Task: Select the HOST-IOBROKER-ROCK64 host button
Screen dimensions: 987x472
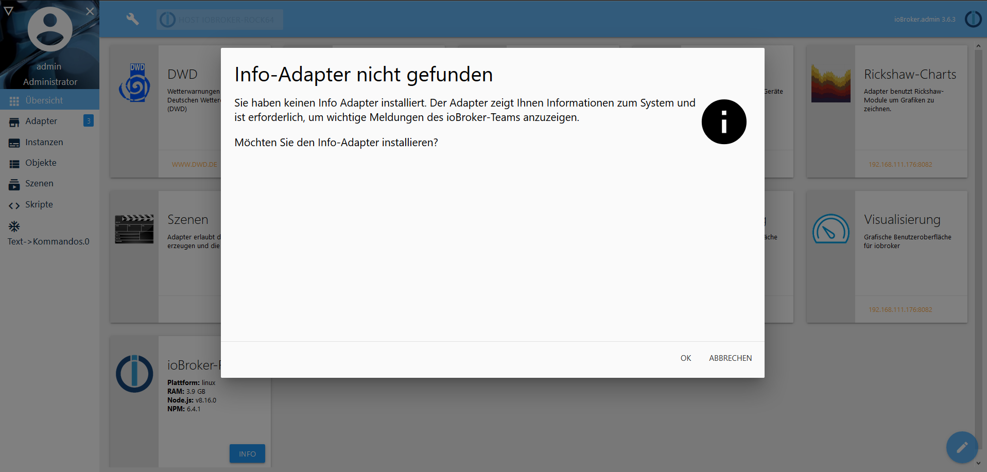Action: click(x=220, y=20)
